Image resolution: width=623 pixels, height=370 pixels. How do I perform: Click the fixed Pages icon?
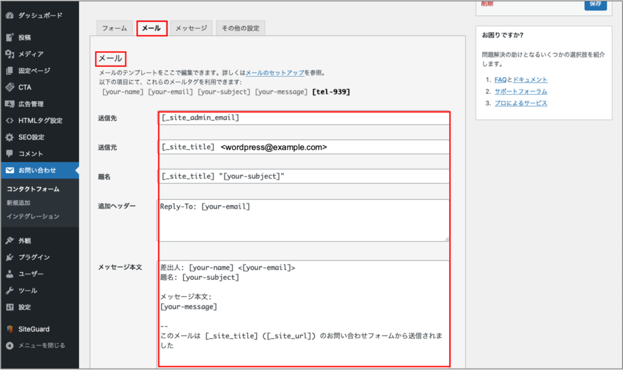(10, 71)
